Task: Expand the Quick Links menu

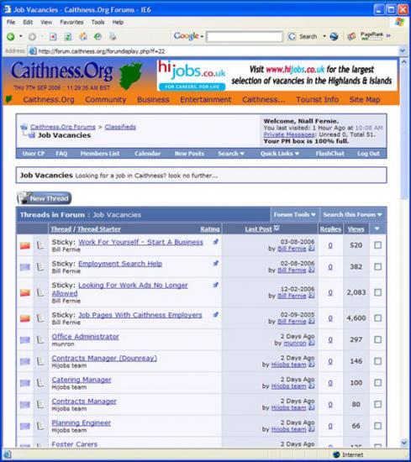Action: (x=280, y=154)
